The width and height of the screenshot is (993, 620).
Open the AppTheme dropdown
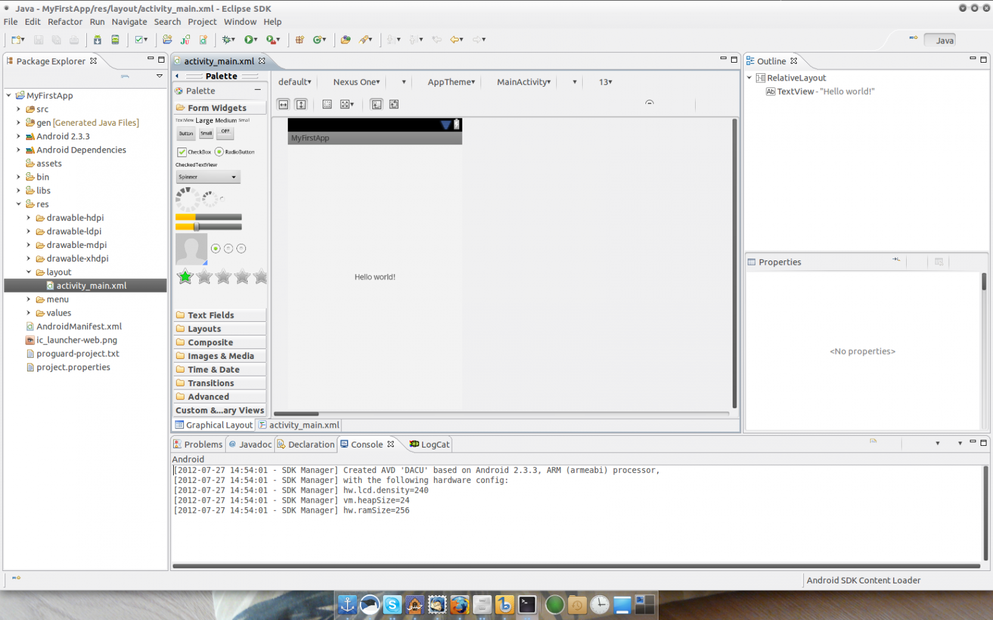click(451, 82)
